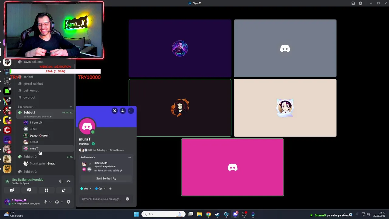Image resolution: width=389 pixels, height=219 pixels.
Task: Expand microphone input options arrow
Action: pos(50,202)
